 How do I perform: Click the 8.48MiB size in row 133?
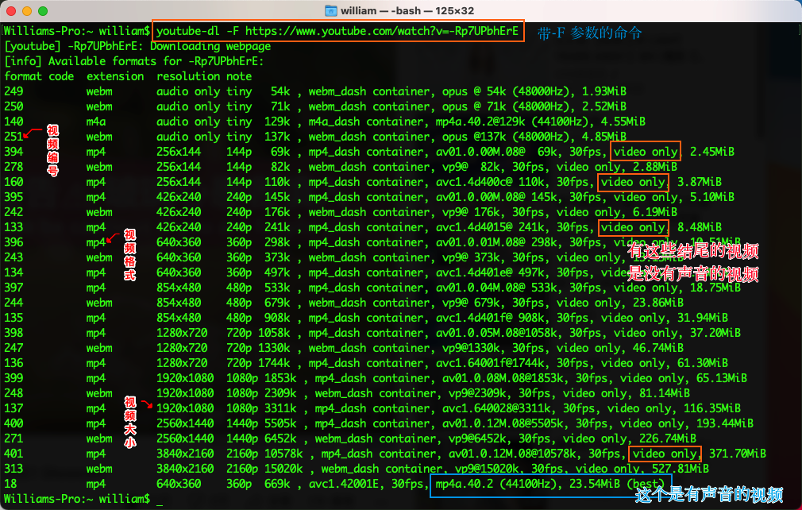(x=700, y=228)
